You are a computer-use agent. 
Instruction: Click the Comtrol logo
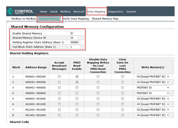pyautogui.click(x=20, y=11)
